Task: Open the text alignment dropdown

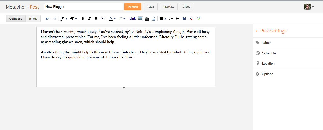Action: [163, 19]
